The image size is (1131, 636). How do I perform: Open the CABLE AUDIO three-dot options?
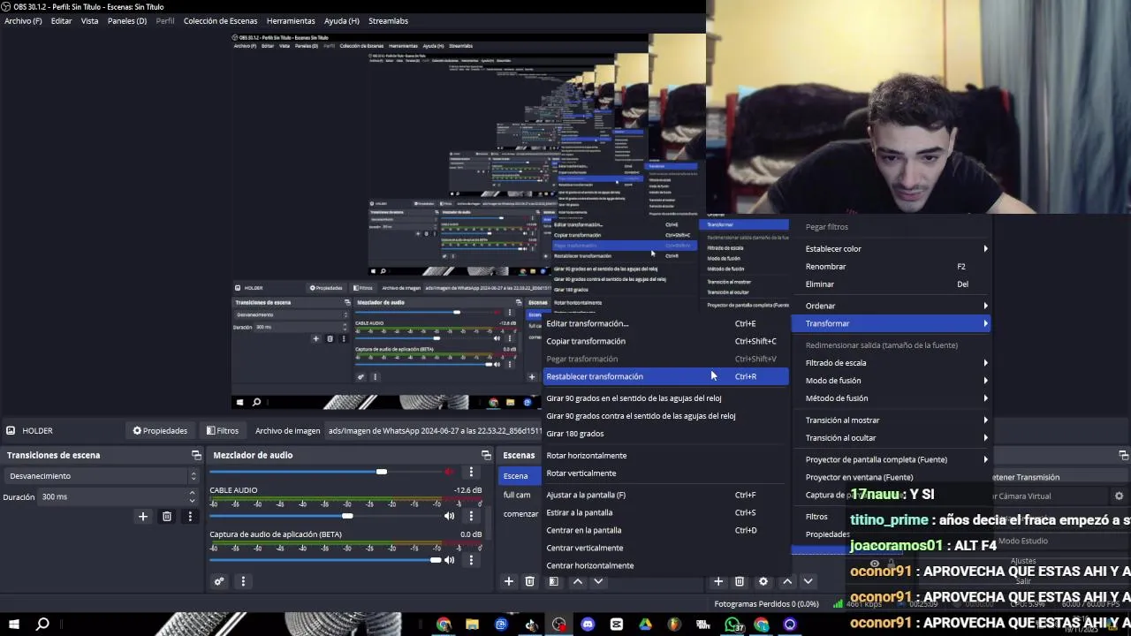point(471,516)
